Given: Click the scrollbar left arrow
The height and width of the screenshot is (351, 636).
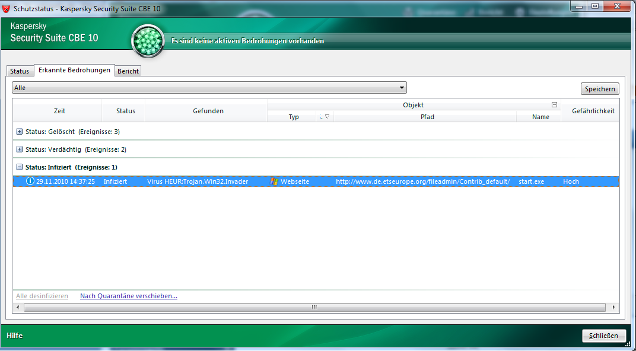Looking at the screenshot, I should pos(18,307).
